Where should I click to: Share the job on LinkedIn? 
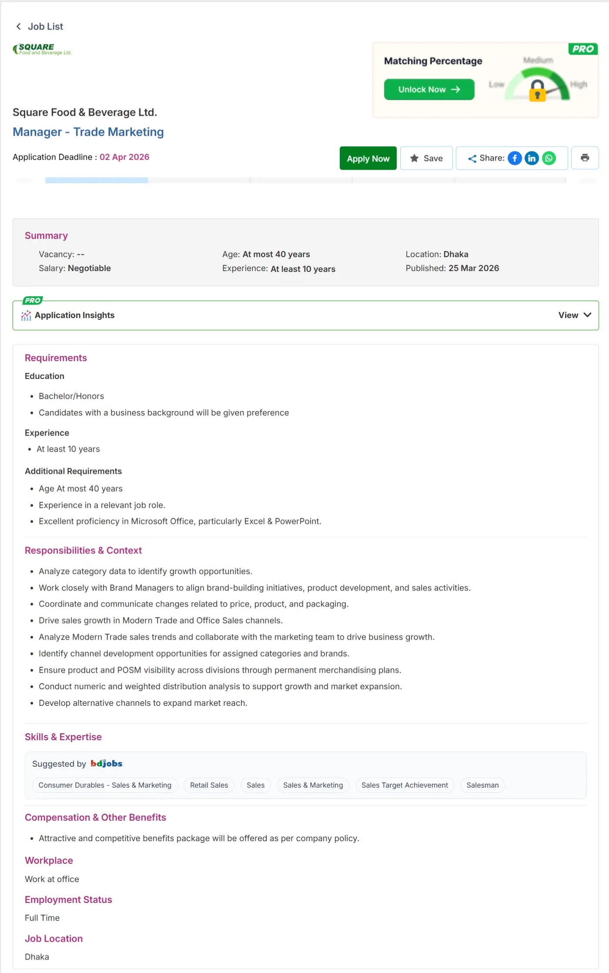tap(532, 158)
